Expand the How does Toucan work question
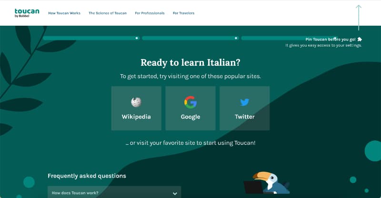This screenshot has height=198, width=381. pos(114,193)
